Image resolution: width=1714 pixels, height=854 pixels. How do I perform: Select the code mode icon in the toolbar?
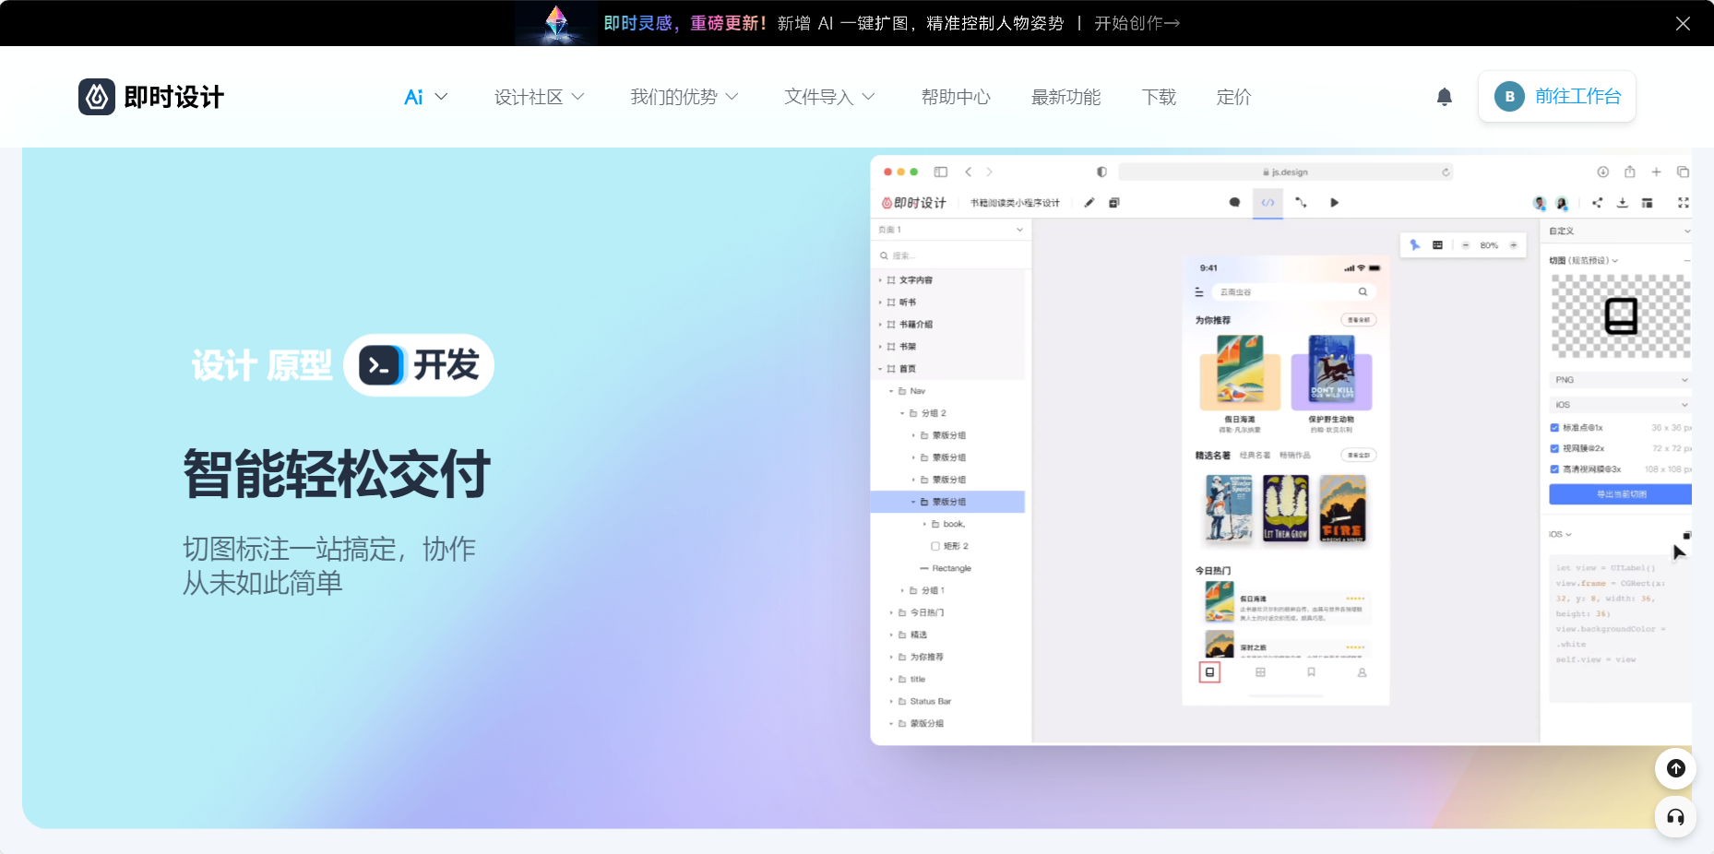[1268, 202]
